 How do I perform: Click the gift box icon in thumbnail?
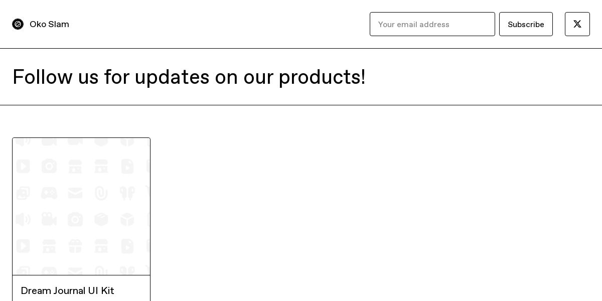click(75, 246)
